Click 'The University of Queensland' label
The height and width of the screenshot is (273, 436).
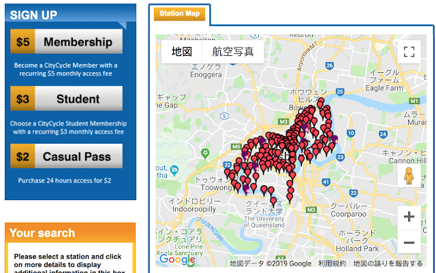[x=264, y=222]
